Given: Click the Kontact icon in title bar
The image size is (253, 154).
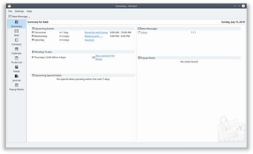Looking at the screenshot, I should [9, 6].
